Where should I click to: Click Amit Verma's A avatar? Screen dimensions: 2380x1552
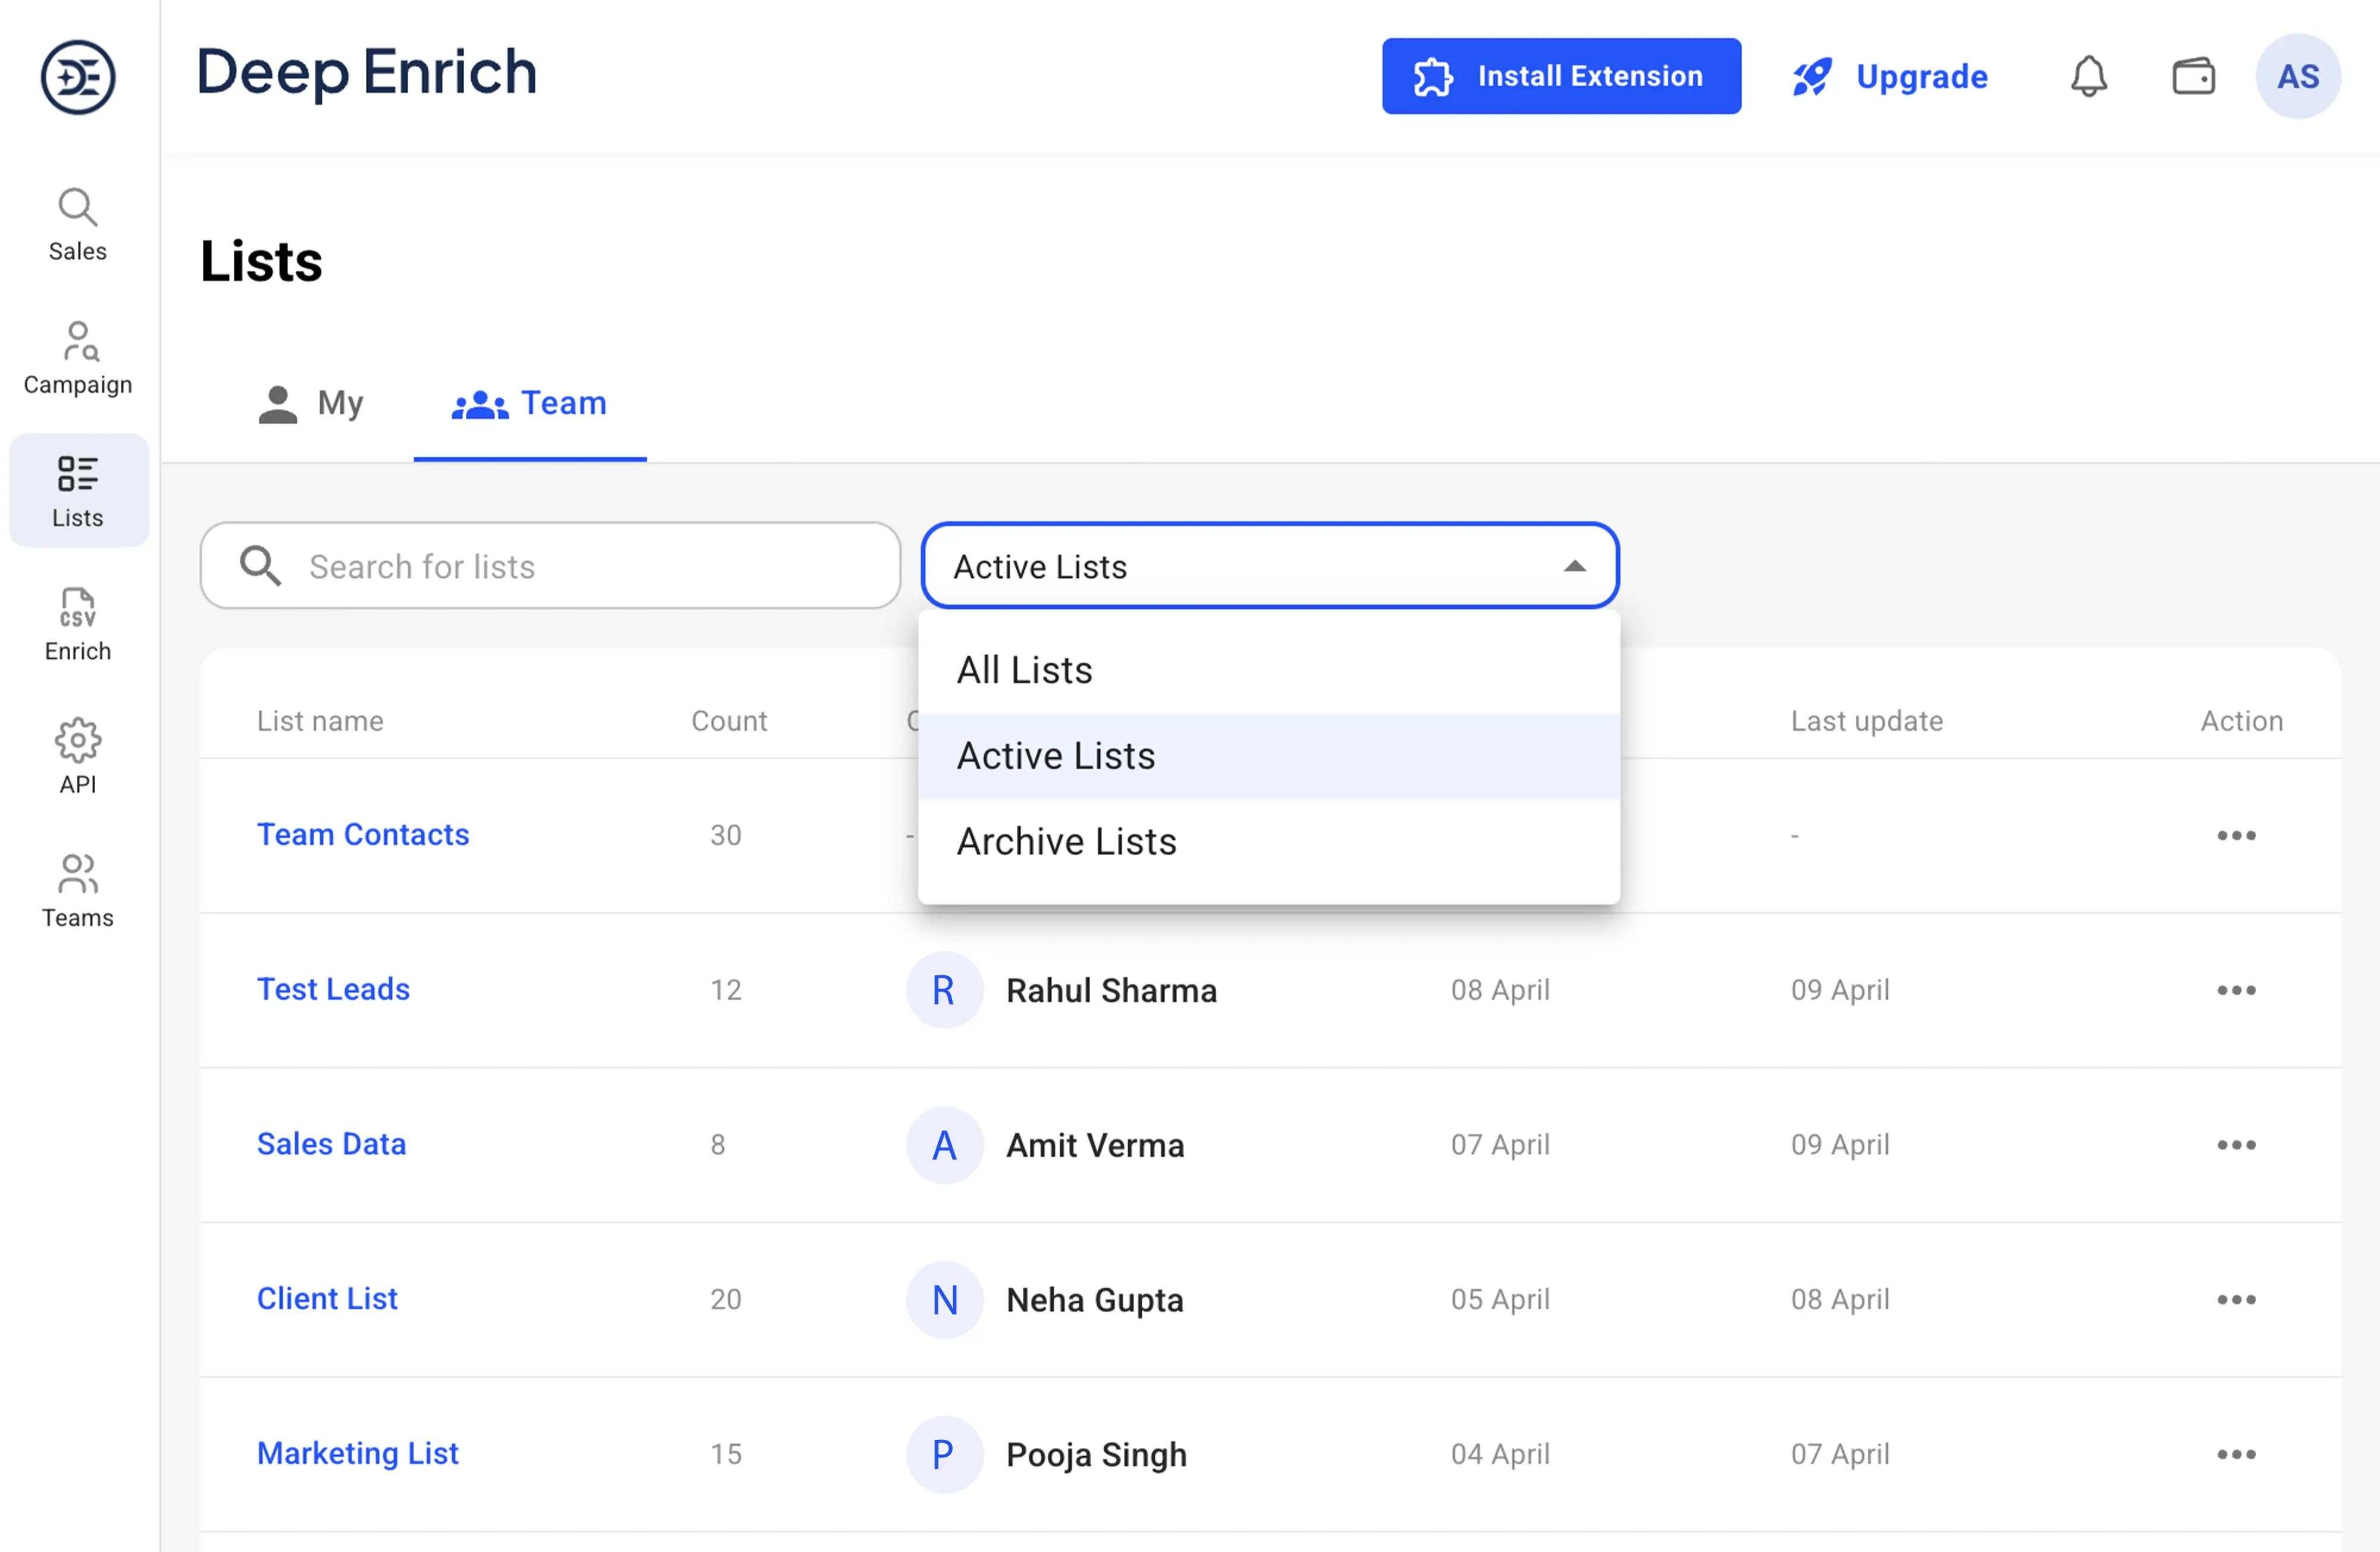944,1145
